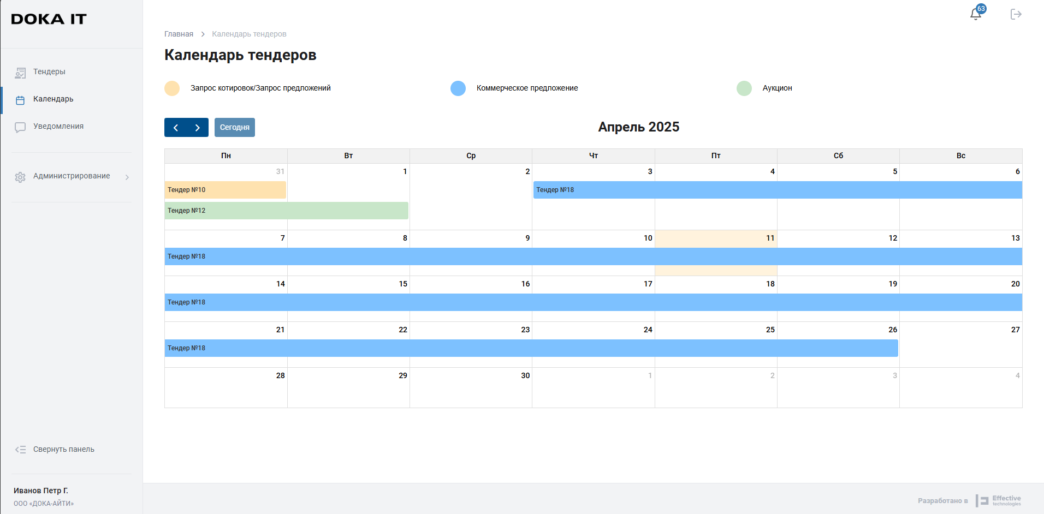Go to next month arrow
This screenshot has width=1044, height=514.
point(198,128)
